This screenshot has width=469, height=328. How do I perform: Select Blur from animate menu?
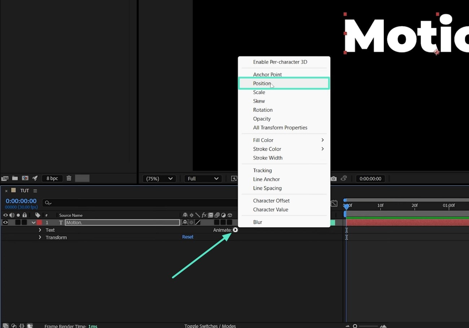click(284, 222)
